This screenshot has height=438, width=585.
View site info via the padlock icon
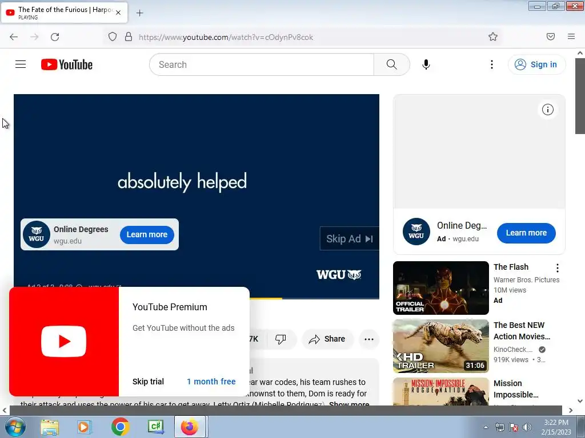coord(129,36)
